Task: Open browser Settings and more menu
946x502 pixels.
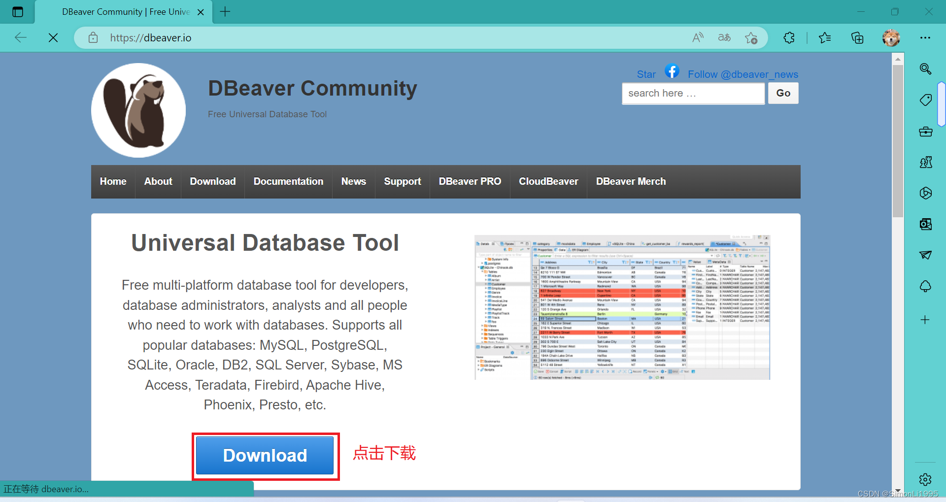Action: pos(925,37)
